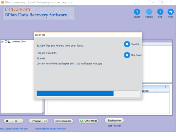
Task: Click the blue scan progress bar
Action: pos(75,93)
